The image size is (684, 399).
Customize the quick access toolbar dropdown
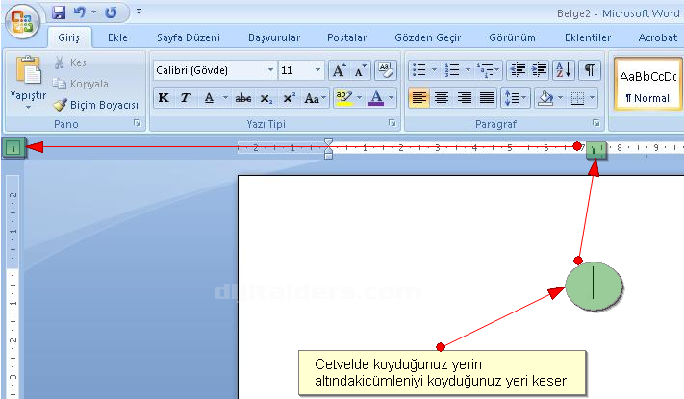click(x=139, y=12)
